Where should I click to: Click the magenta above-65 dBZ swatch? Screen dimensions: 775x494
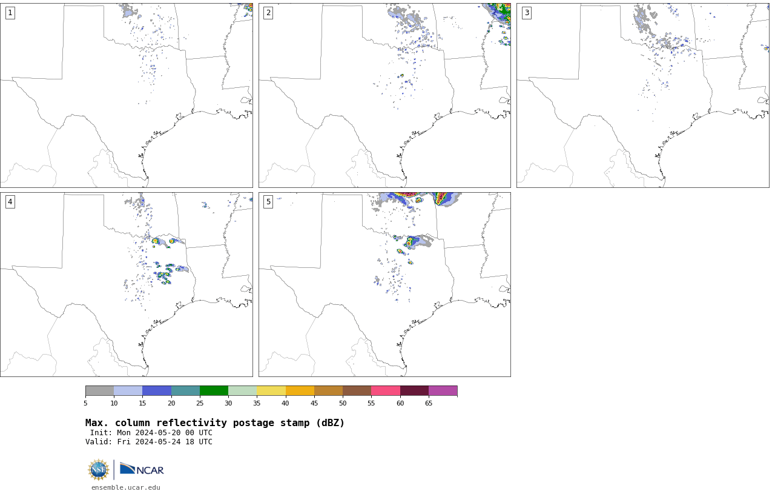443,390
